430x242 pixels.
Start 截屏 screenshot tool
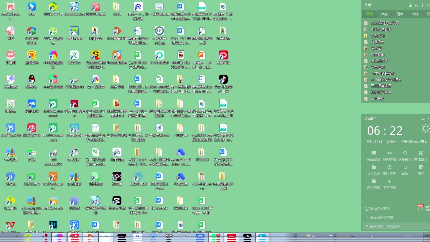[x=405, y=170]
